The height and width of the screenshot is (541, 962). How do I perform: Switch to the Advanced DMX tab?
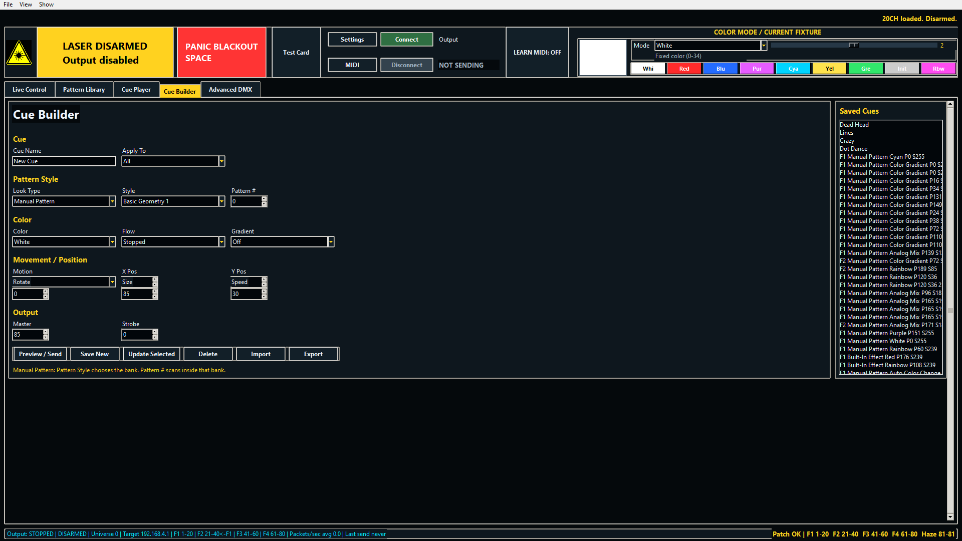click(230, 90)
